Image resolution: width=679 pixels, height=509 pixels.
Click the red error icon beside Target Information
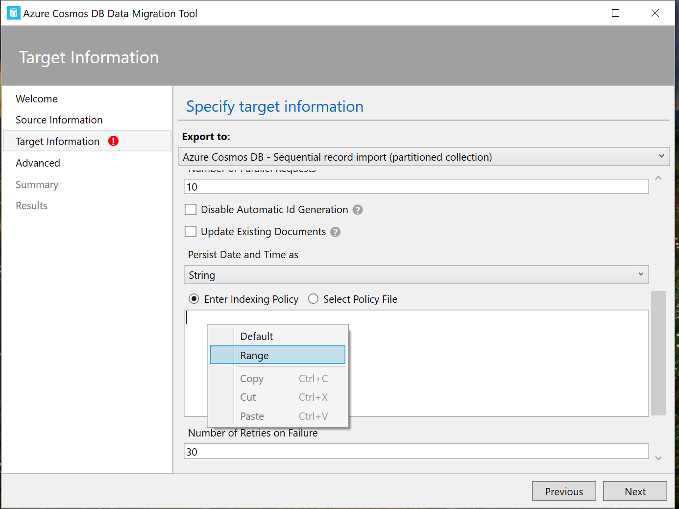coord(114,141)
